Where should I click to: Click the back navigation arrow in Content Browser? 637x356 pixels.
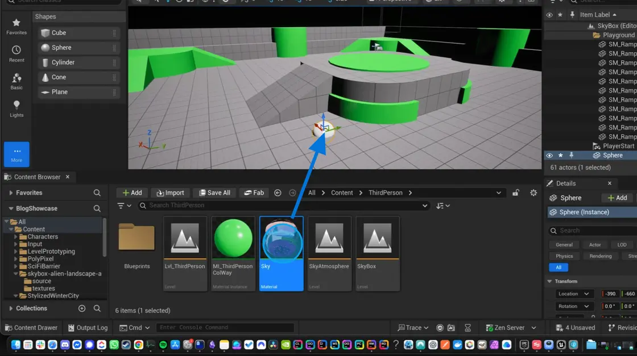pos(278,192)
